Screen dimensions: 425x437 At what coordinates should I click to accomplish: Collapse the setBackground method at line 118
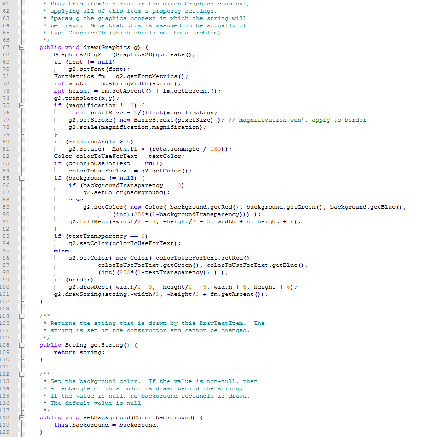21,417
